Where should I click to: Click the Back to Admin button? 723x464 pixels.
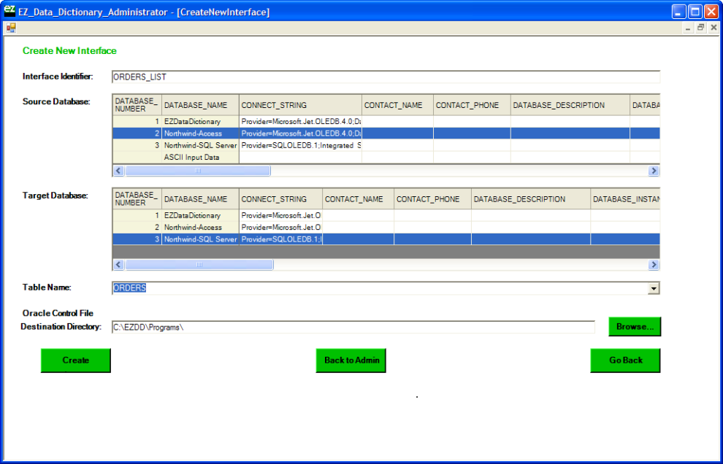[351, 360]
